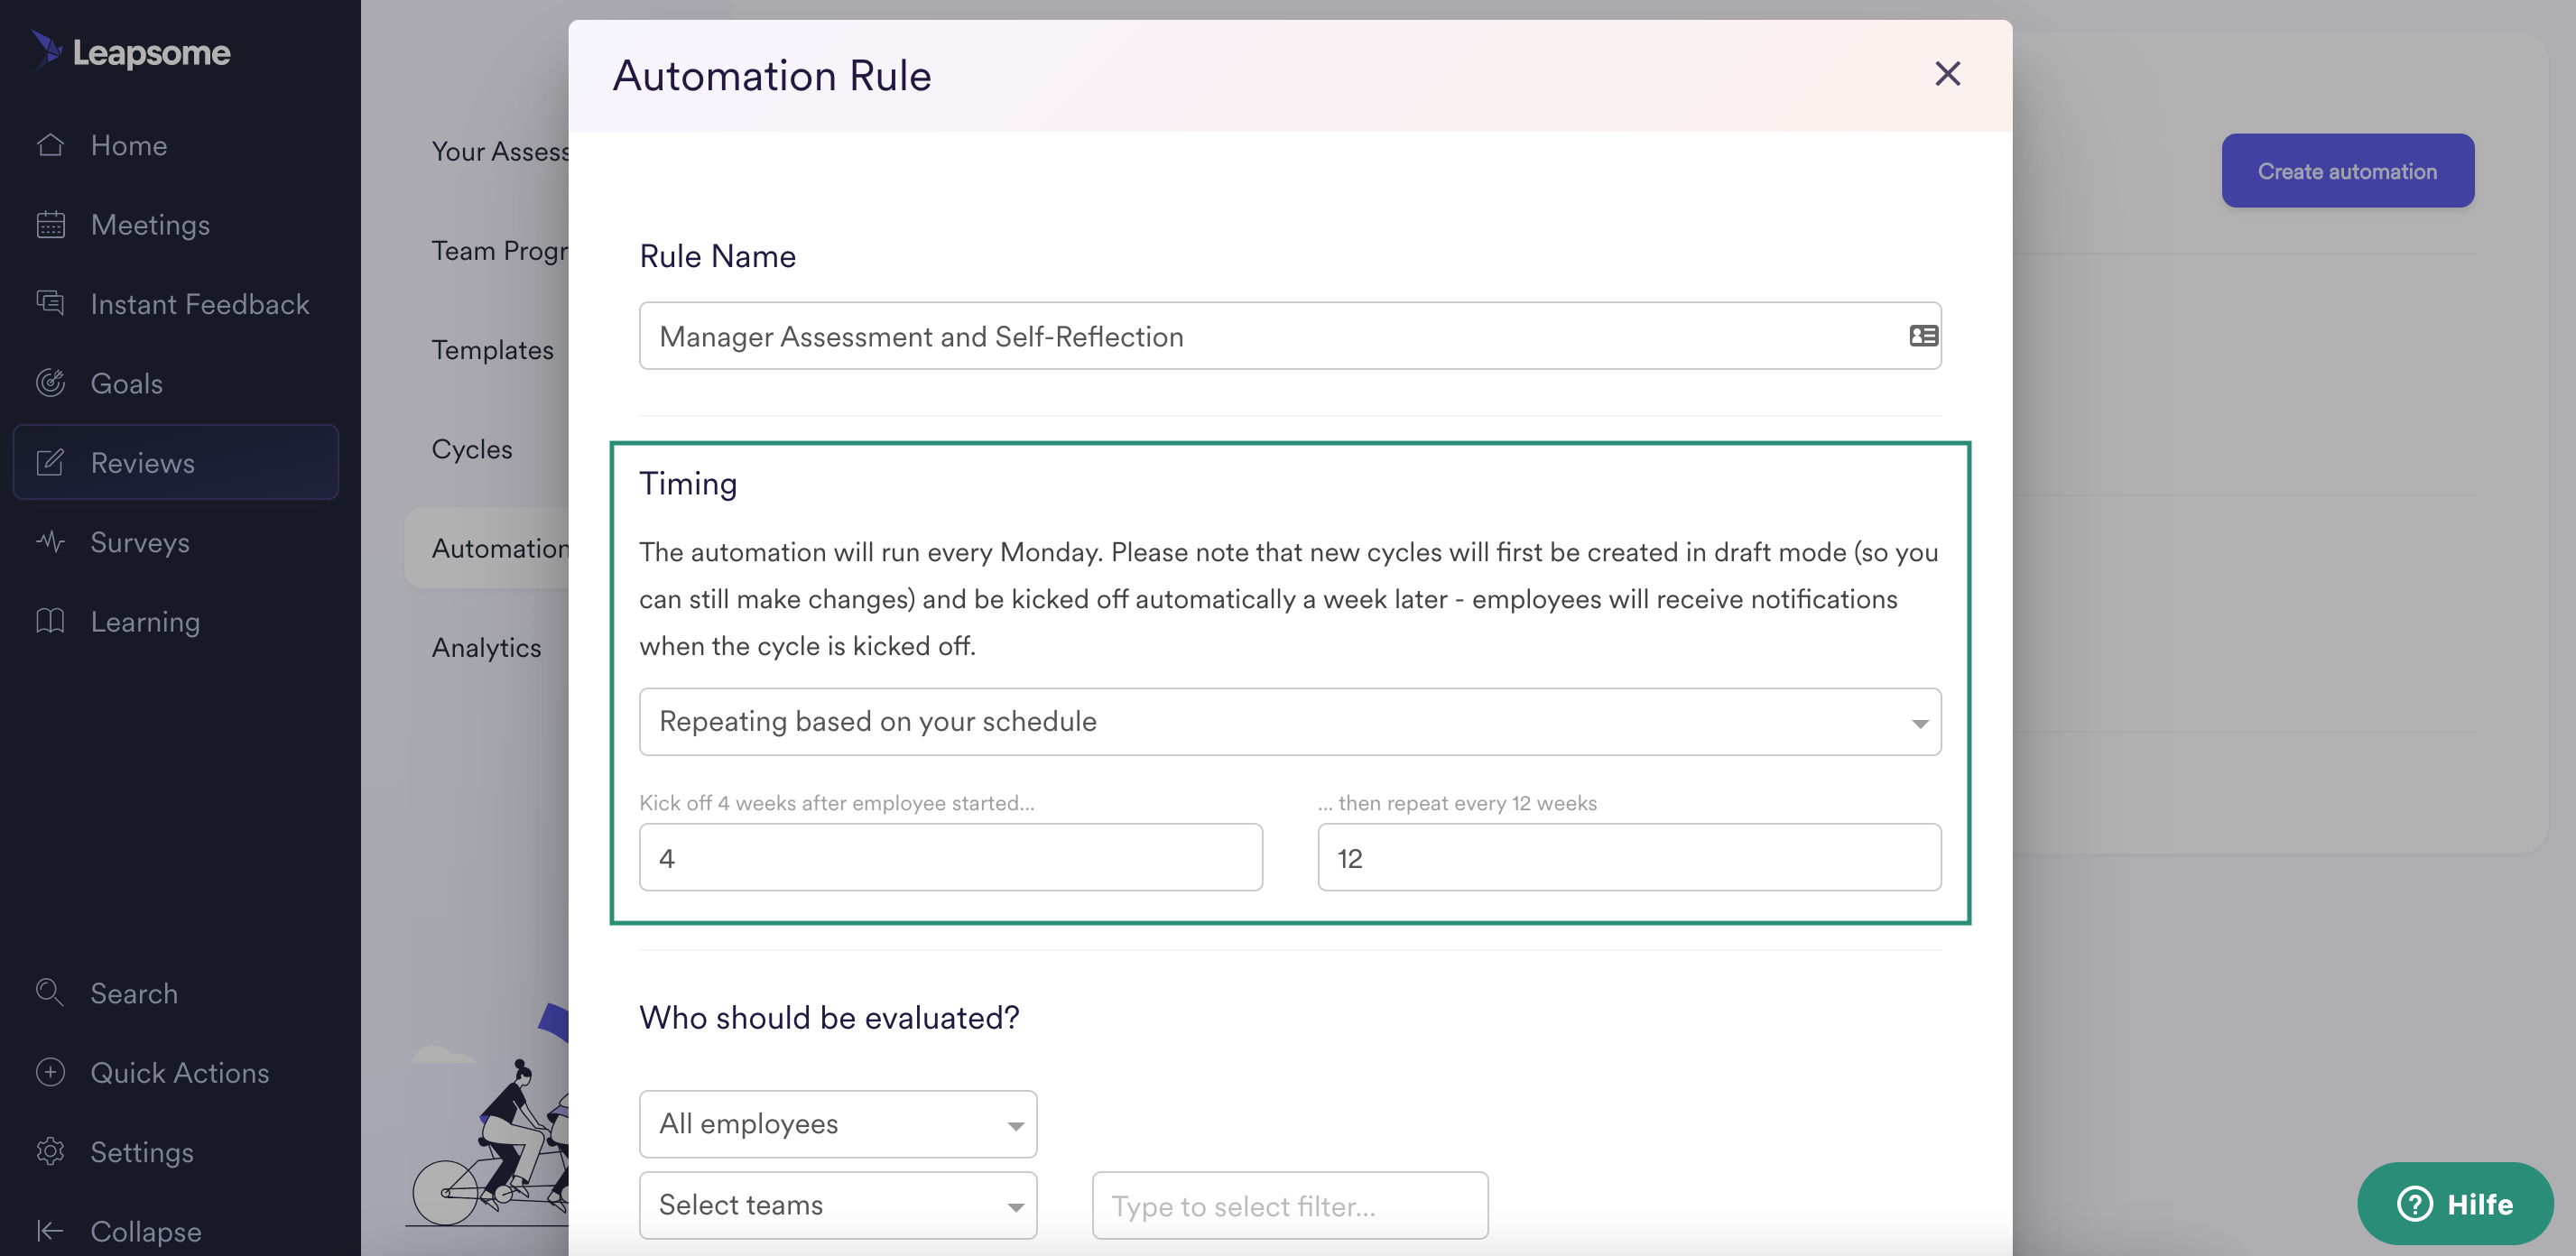The width and height of the screenshot is (2576, 1256).
Task: Click the arrow of Repeating based on your schedule
Action: click(1919, 723)
